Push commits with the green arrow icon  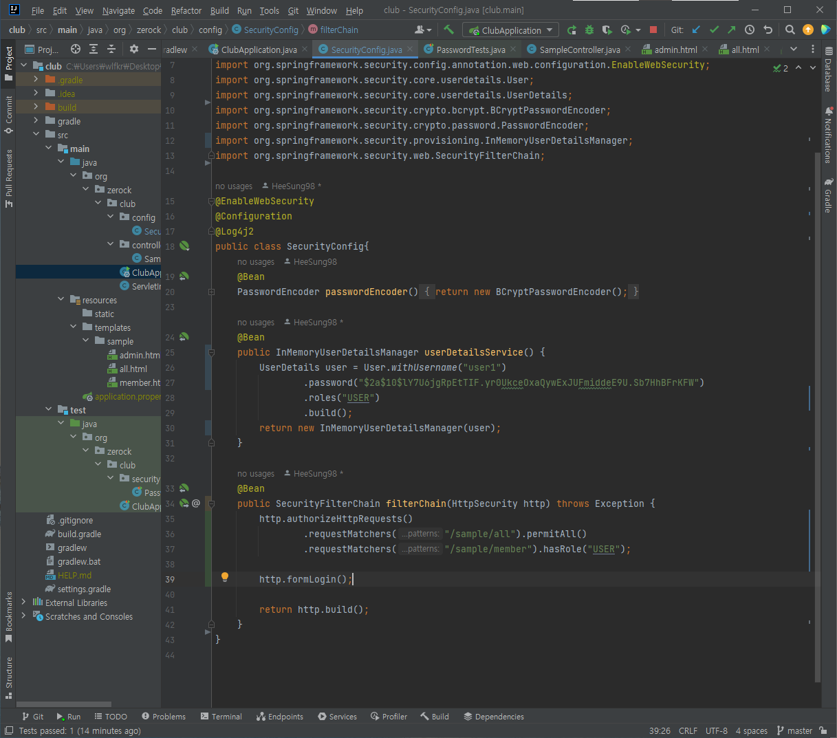731,30
